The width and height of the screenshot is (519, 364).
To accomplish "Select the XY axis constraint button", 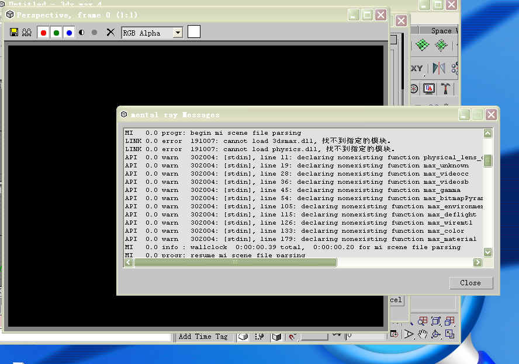I will pyautogui.click(x=417, y=68).
